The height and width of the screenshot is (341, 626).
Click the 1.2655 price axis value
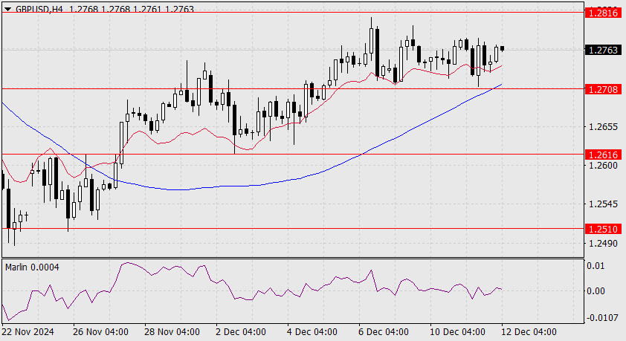click(x=603, y=127)
